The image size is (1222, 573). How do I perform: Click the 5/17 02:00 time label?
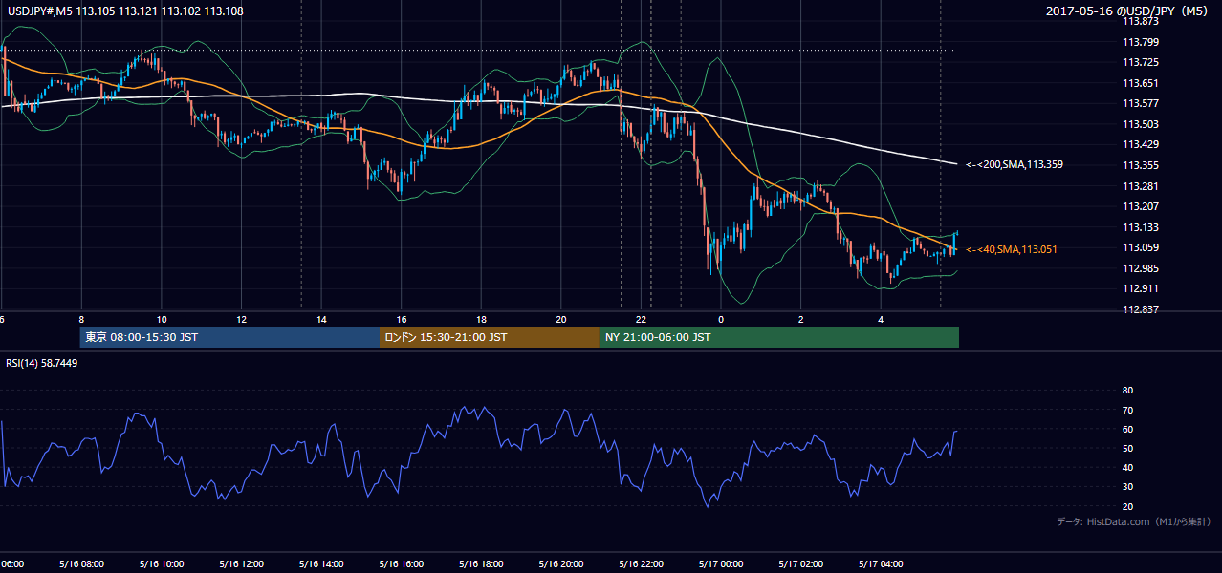pos(801,564)
